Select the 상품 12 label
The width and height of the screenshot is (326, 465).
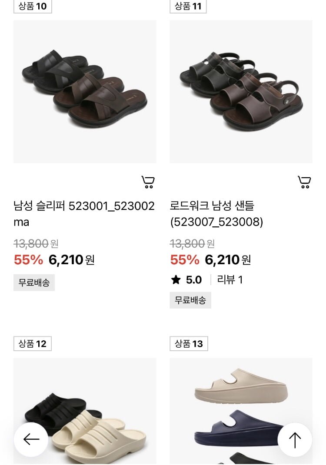tap(33, 344)
